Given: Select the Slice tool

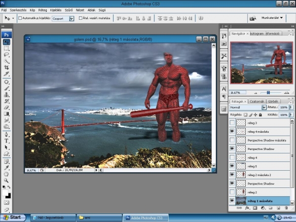Looking at the screenshot, I should [6, 74].
